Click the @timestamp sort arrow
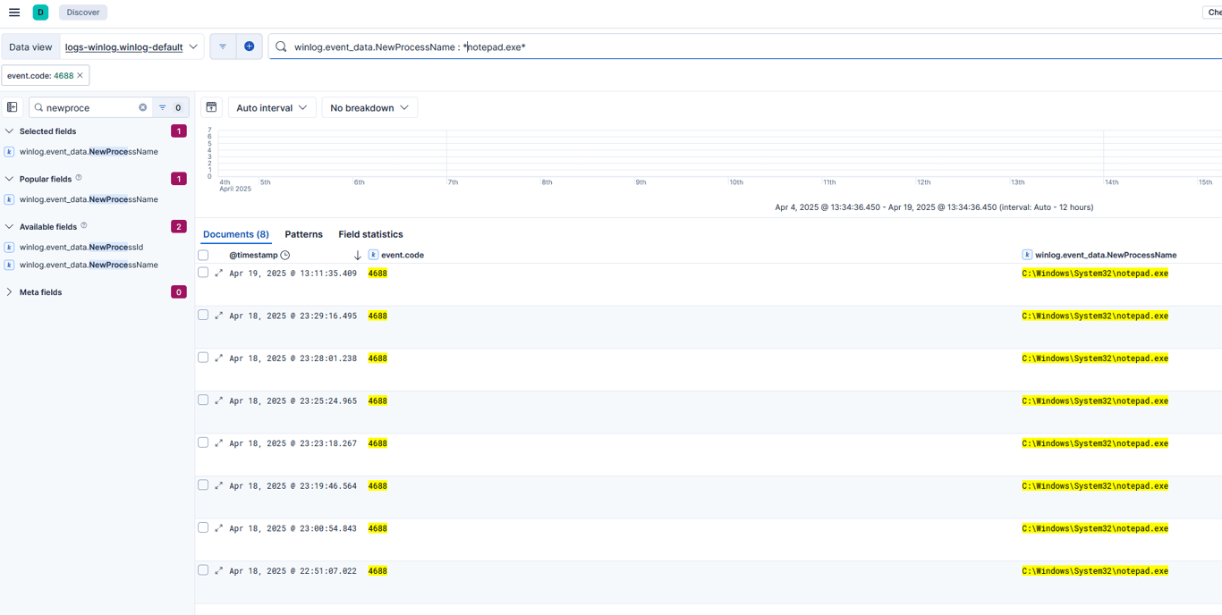 [x=358, y=255]
